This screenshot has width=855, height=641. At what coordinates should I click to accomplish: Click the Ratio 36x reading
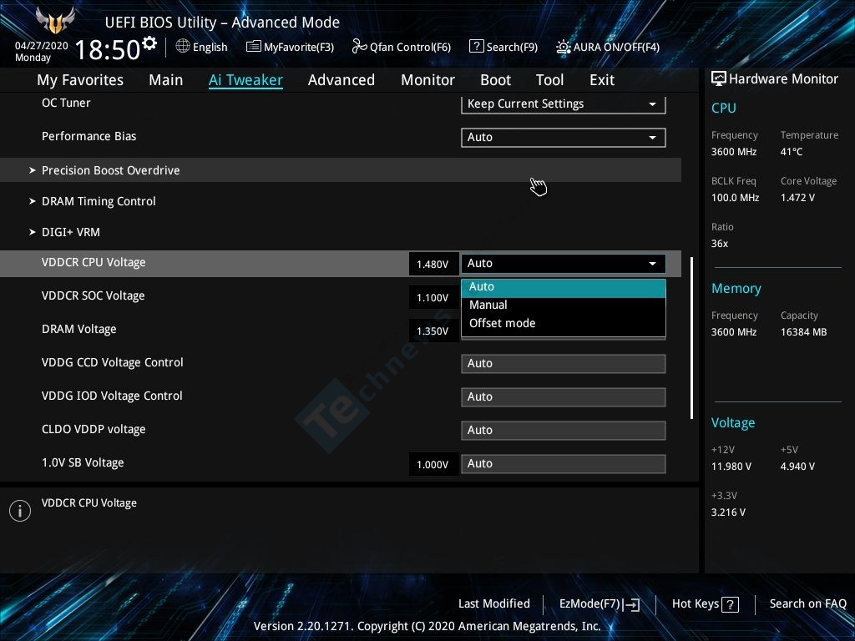[720, 244]
